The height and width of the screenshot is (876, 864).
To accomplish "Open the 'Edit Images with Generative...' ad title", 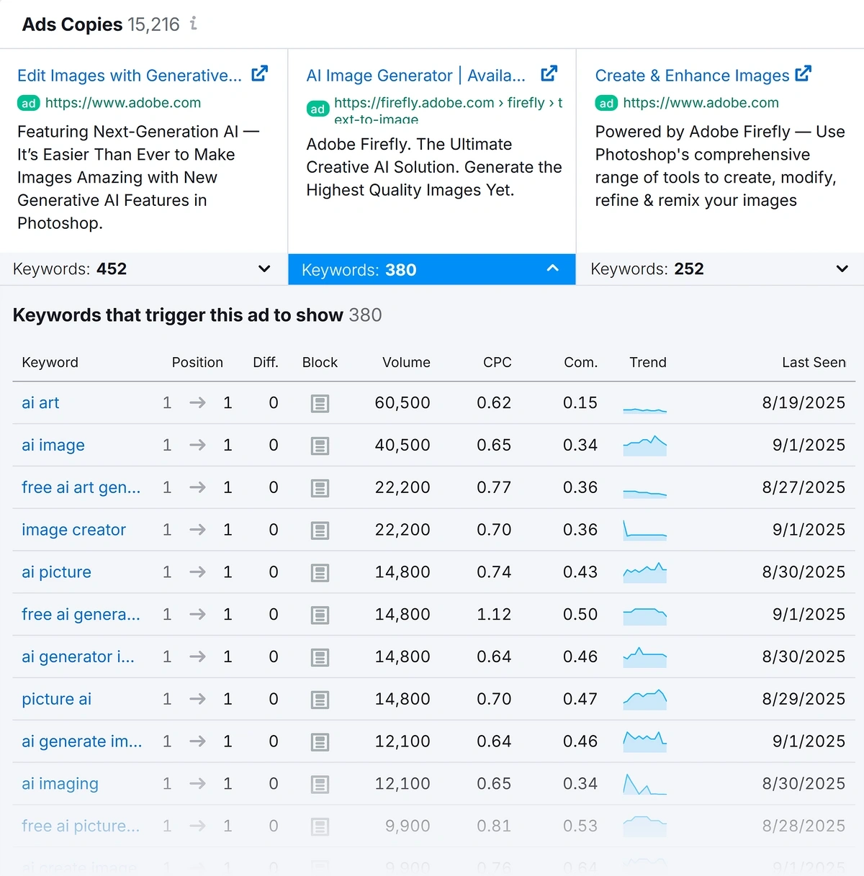I will pyautogui.click(x=130, y=76).
